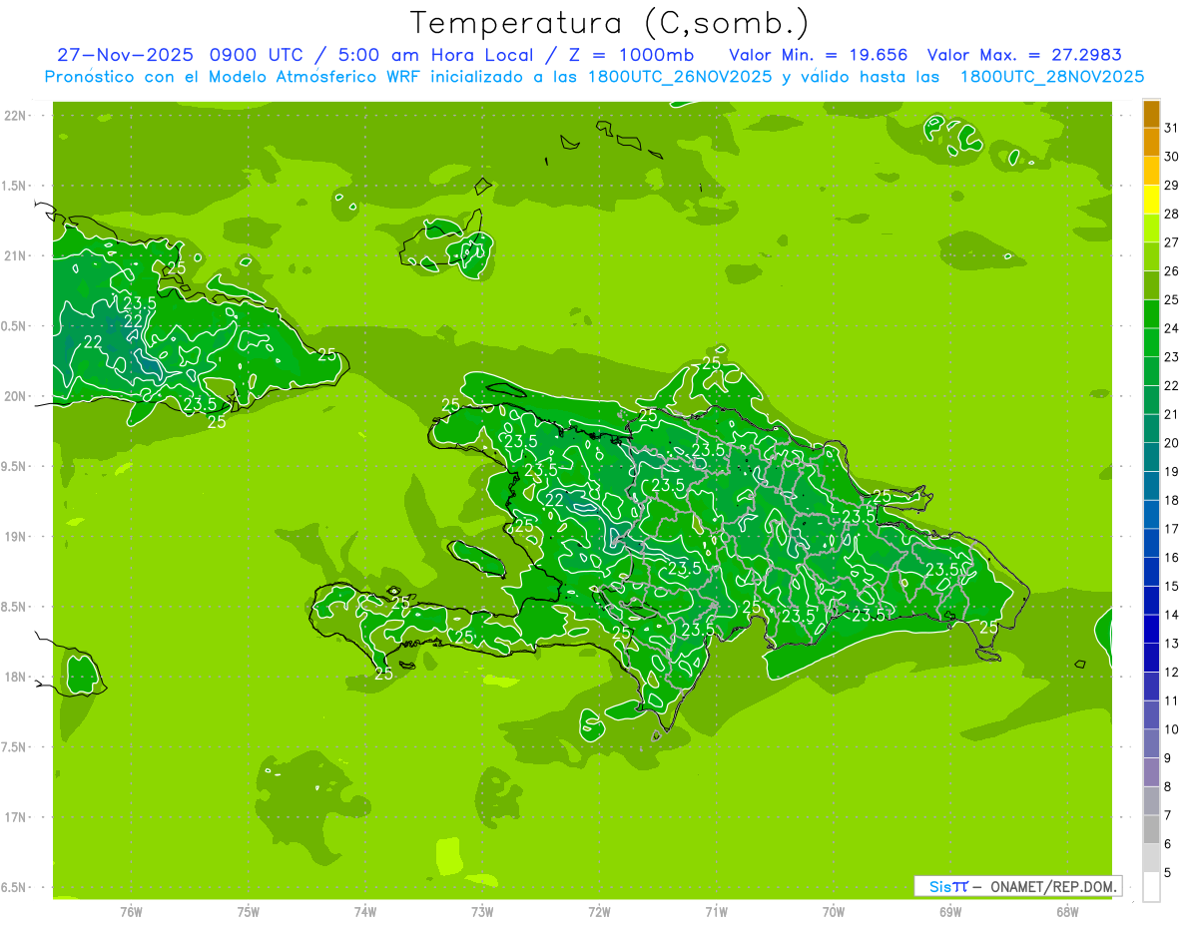Click the orange legend swatch between 29 and 30
The image size is (1198, 925).
click(1151, 171)
